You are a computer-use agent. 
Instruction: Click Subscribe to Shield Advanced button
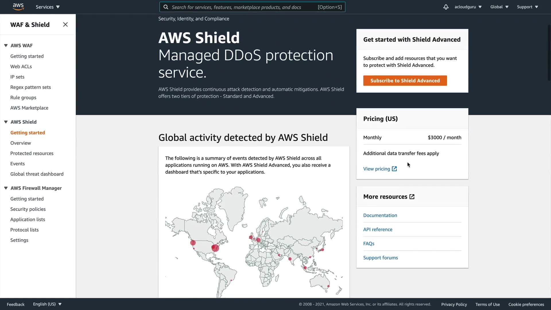click(x=405, y=81)
